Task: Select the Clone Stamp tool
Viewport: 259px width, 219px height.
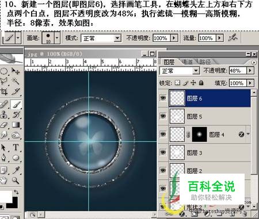Action: pyautogui.click(x=4, y=114)
